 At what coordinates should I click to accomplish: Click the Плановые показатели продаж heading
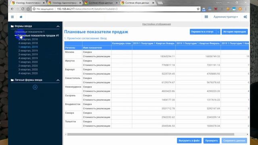click(96, 32)
